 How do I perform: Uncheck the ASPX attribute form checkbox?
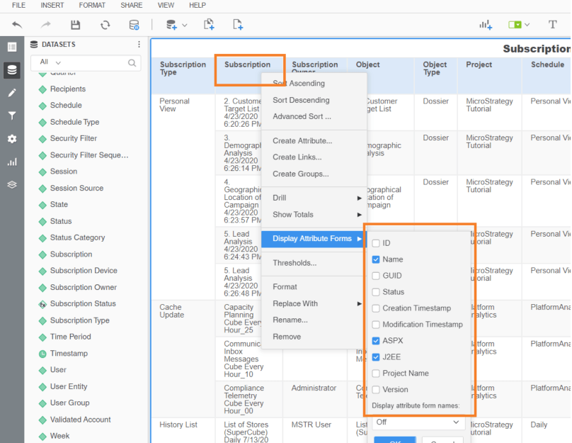pos(376,341)
